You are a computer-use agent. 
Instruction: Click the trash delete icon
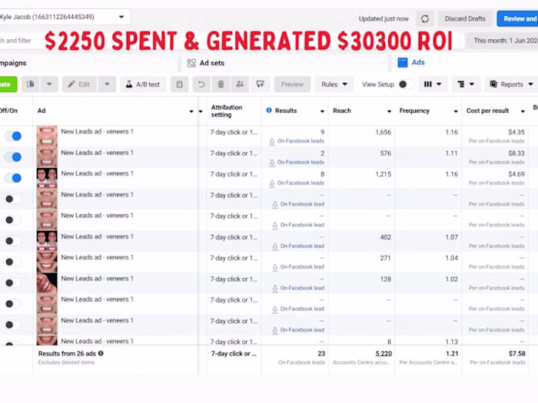[221, 84]
